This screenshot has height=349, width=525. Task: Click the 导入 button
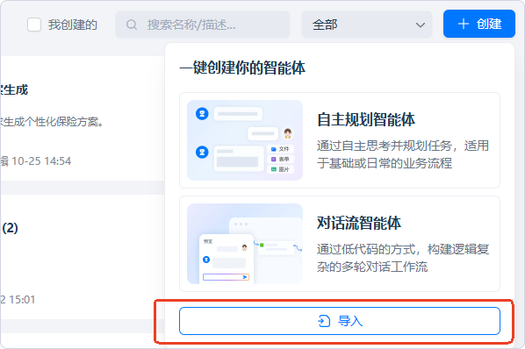340,321
